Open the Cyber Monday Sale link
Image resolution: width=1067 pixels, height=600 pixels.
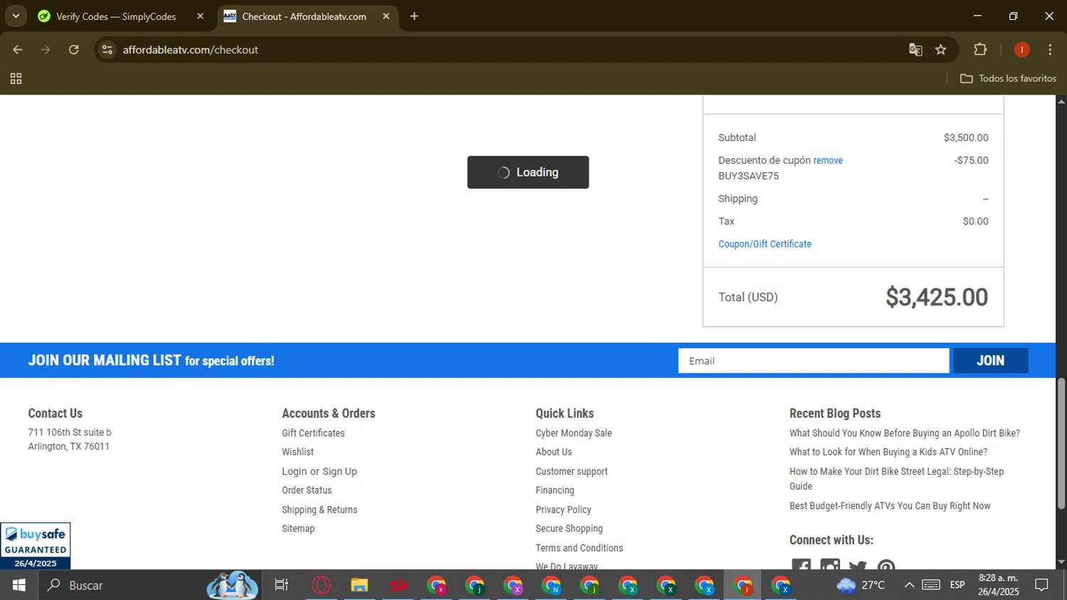point(573,433)
